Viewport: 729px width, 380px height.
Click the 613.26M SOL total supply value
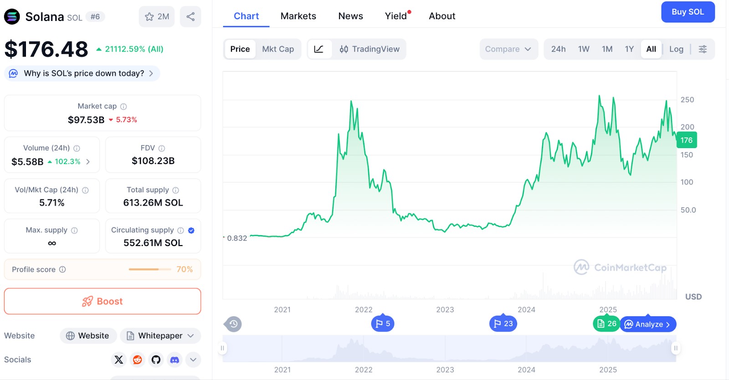(x=153, y=203)
